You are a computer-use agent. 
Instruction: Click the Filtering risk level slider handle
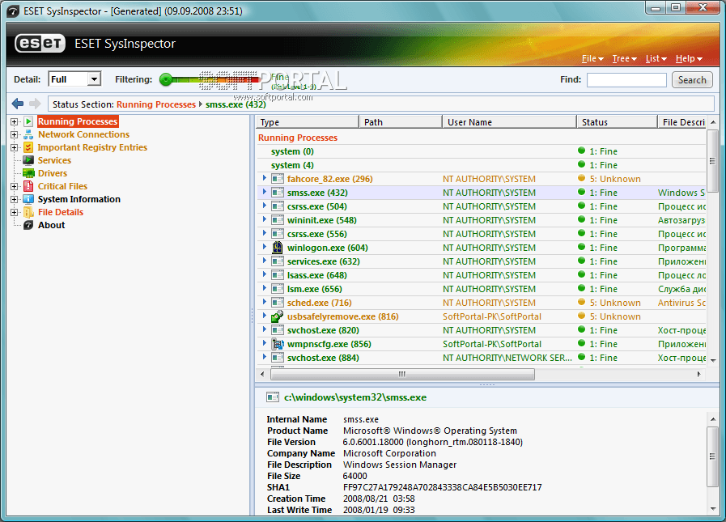[165, 79]
